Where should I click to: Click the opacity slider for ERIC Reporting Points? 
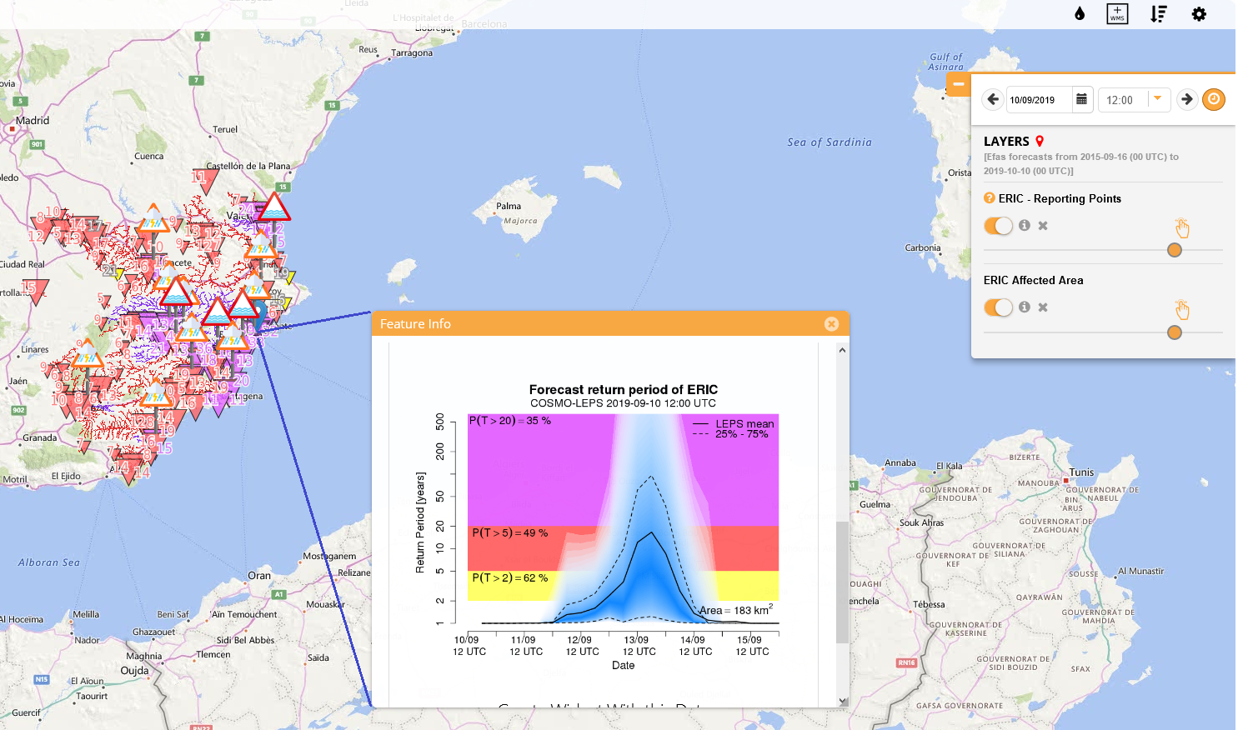click(1174, 250)
